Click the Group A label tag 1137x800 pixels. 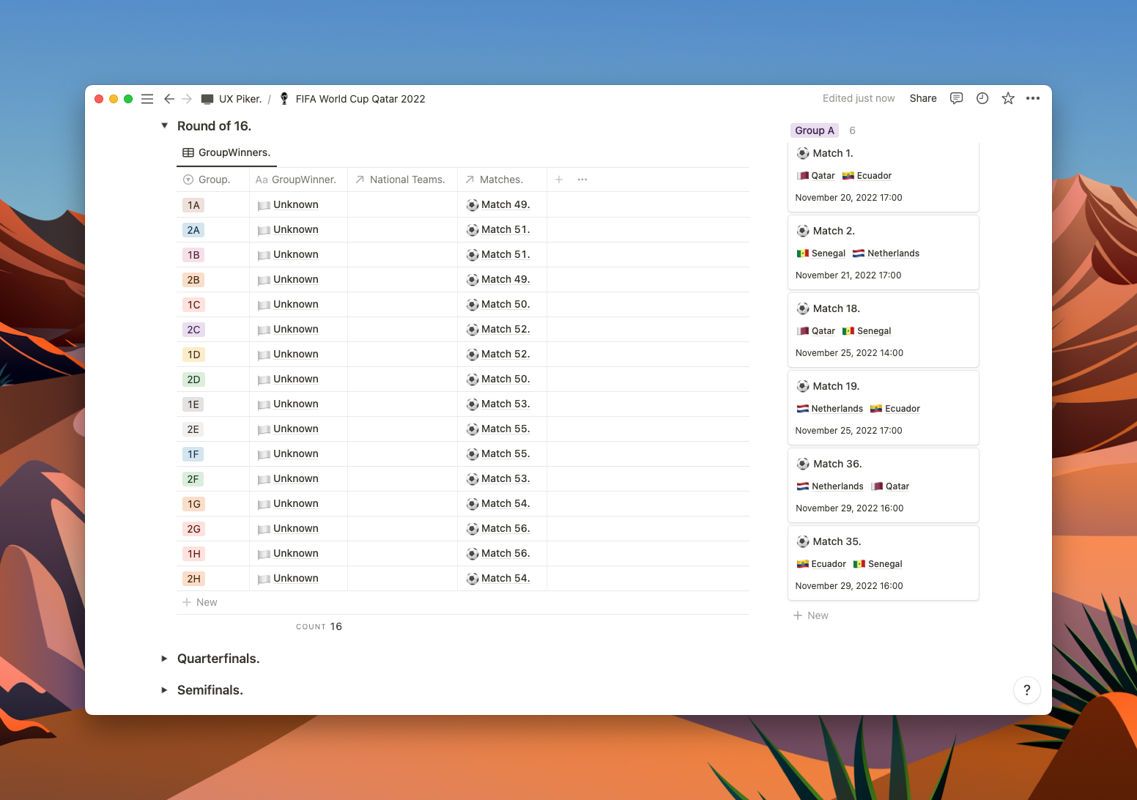click(x=815, y=130)
